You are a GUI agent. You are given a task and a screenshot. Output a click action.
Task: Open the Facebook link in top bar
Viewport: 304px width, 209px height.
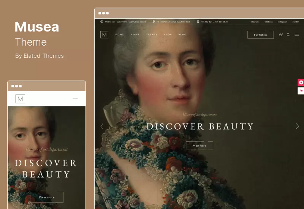click(x=268, y=22)
